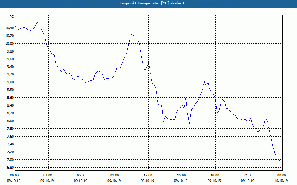Click the 7,60 y-axis value
Viewport: 297px width, 185px height.
tap(10, 136)
